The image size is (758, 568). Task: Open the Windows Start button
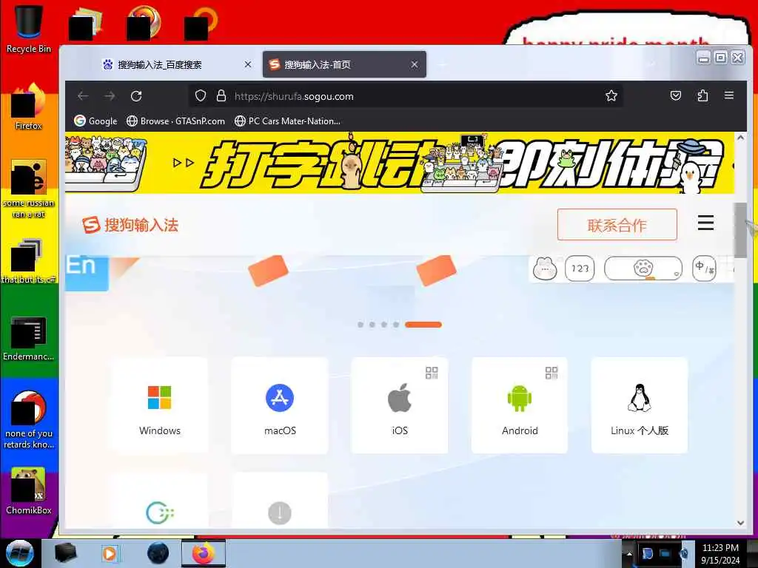[x=19, y=553]
